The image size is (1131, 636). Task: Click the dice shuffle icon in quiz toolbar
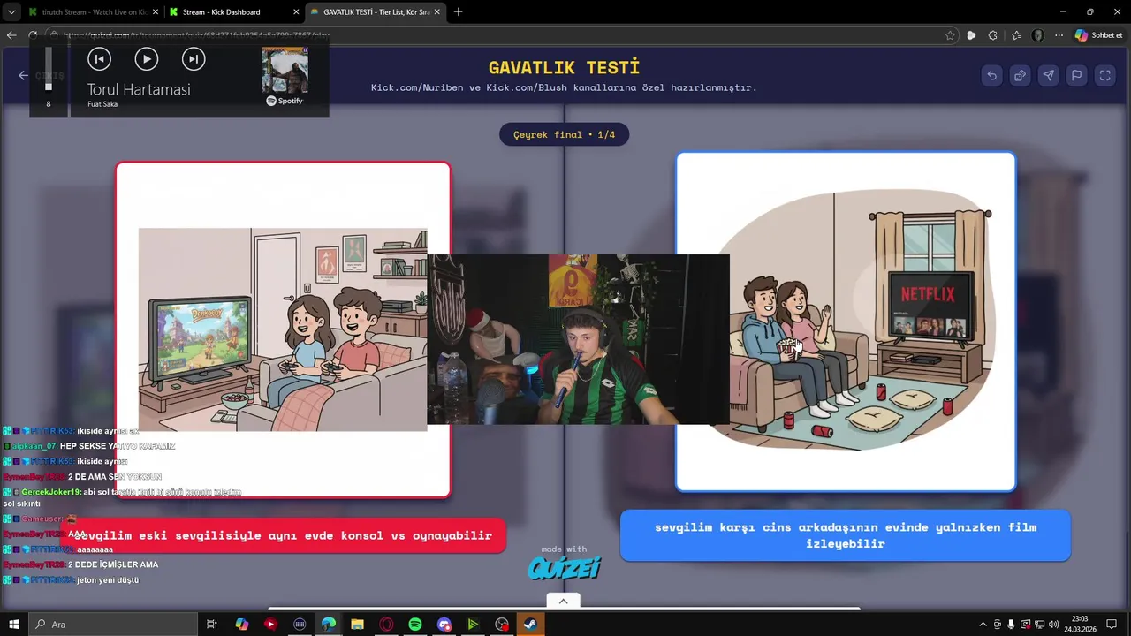click(x=1020, y=76)
